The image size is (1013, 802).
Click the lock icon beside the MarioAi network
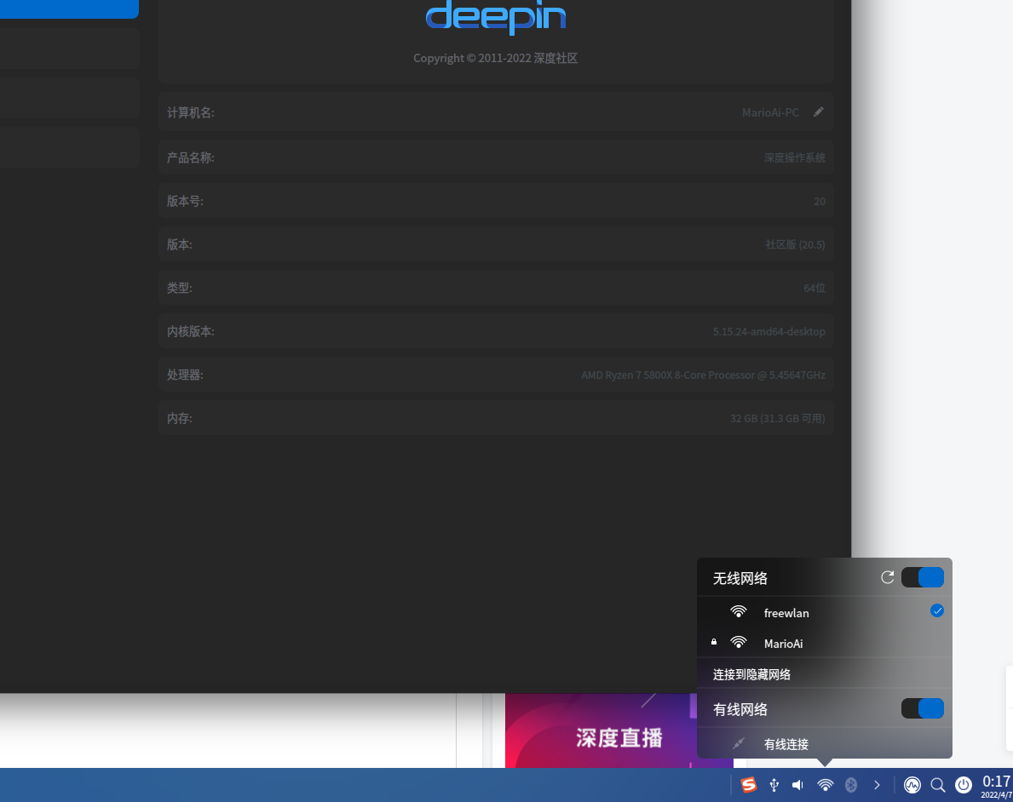[x=714, y=642]
